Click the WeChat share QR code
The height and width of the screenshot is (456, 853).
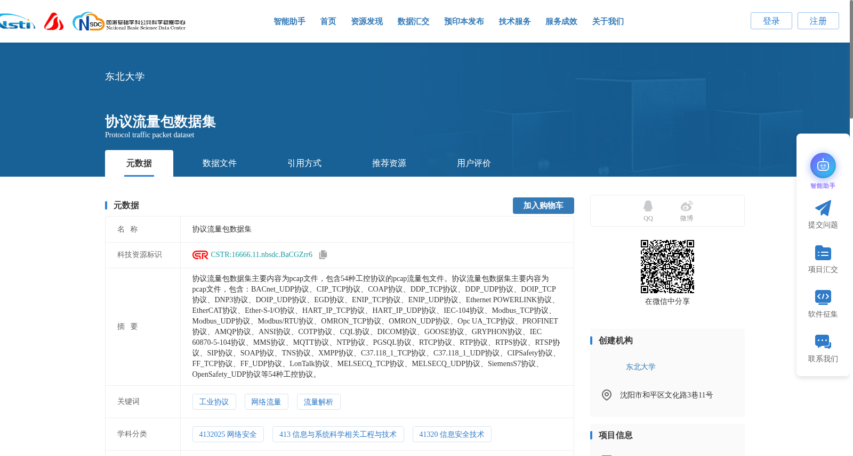coord(667,267)
